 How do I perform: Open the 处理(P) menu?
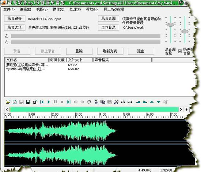tap(75, 9)
